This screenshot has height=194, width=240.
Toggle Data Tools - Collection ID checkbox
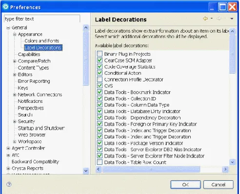(x=100, y=98)
